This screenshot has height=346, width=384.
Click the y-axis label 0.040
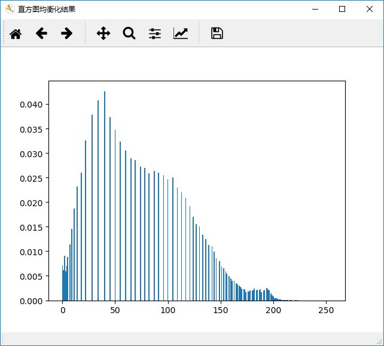[31, 105]
